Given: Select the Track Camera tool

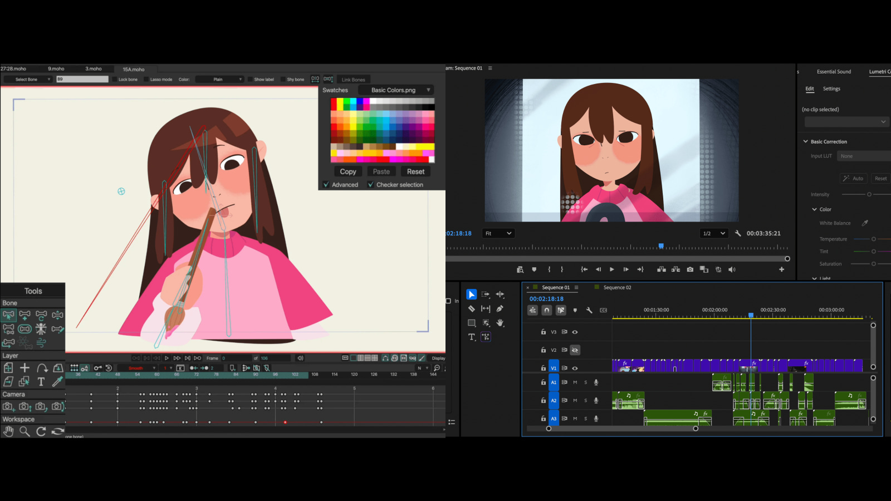Looking at the screenshot, I should [x=8, y=406].
